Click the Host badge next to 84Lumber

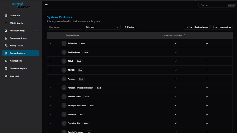[x=83, y=43]
